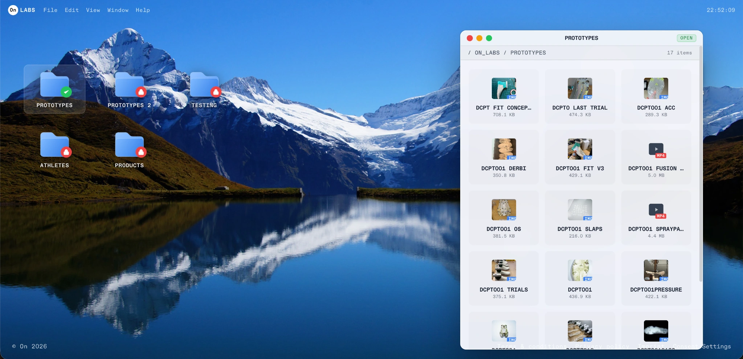Click the © On 2026 footer text

(x=29, y=346)
